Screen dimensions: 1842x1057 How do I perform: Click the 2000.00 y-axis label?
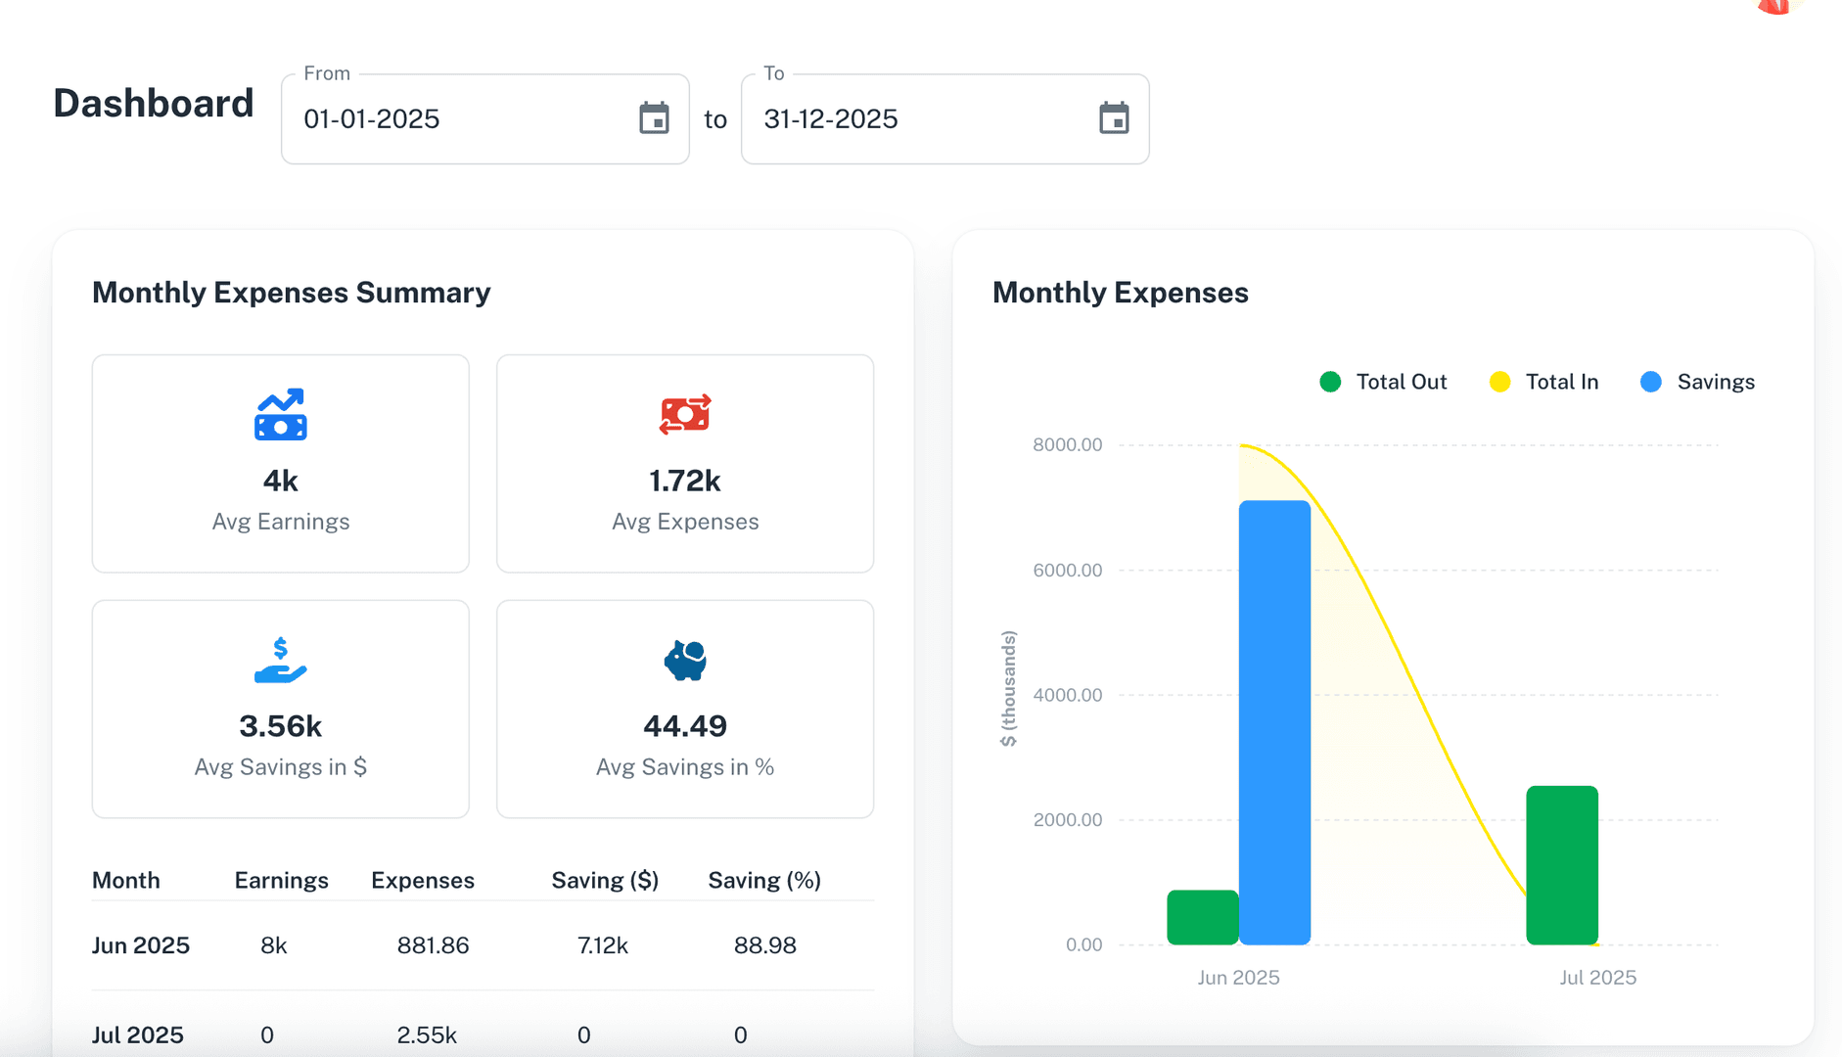click(x=1068, y=819)
